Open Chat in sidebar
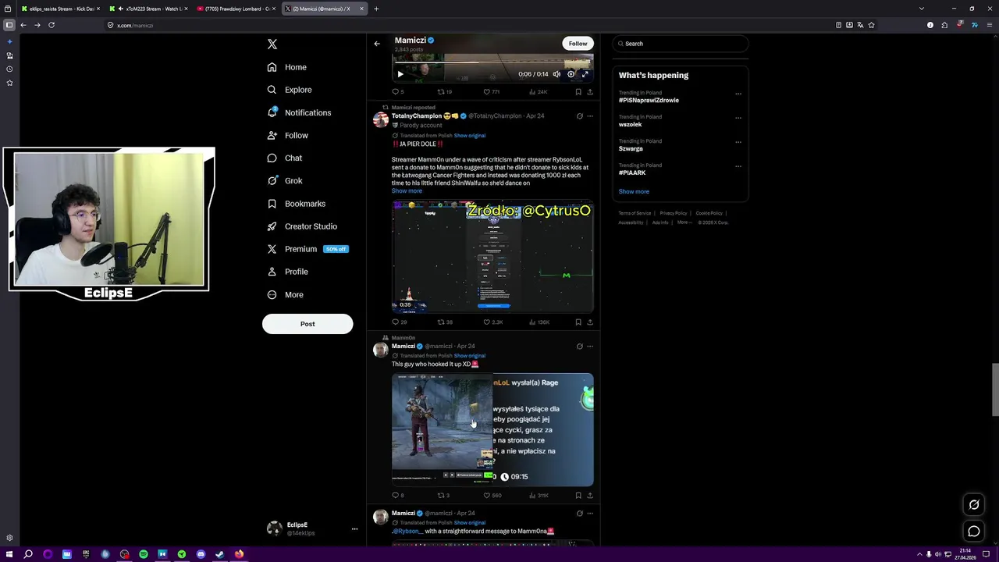The image size is (999, 562). click(x=284, y=158)
